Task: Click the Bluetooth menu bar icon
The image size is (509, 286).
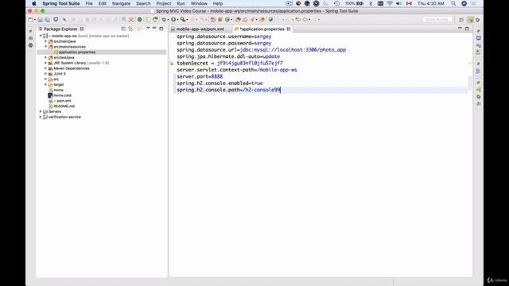Action: click(371, 3)
